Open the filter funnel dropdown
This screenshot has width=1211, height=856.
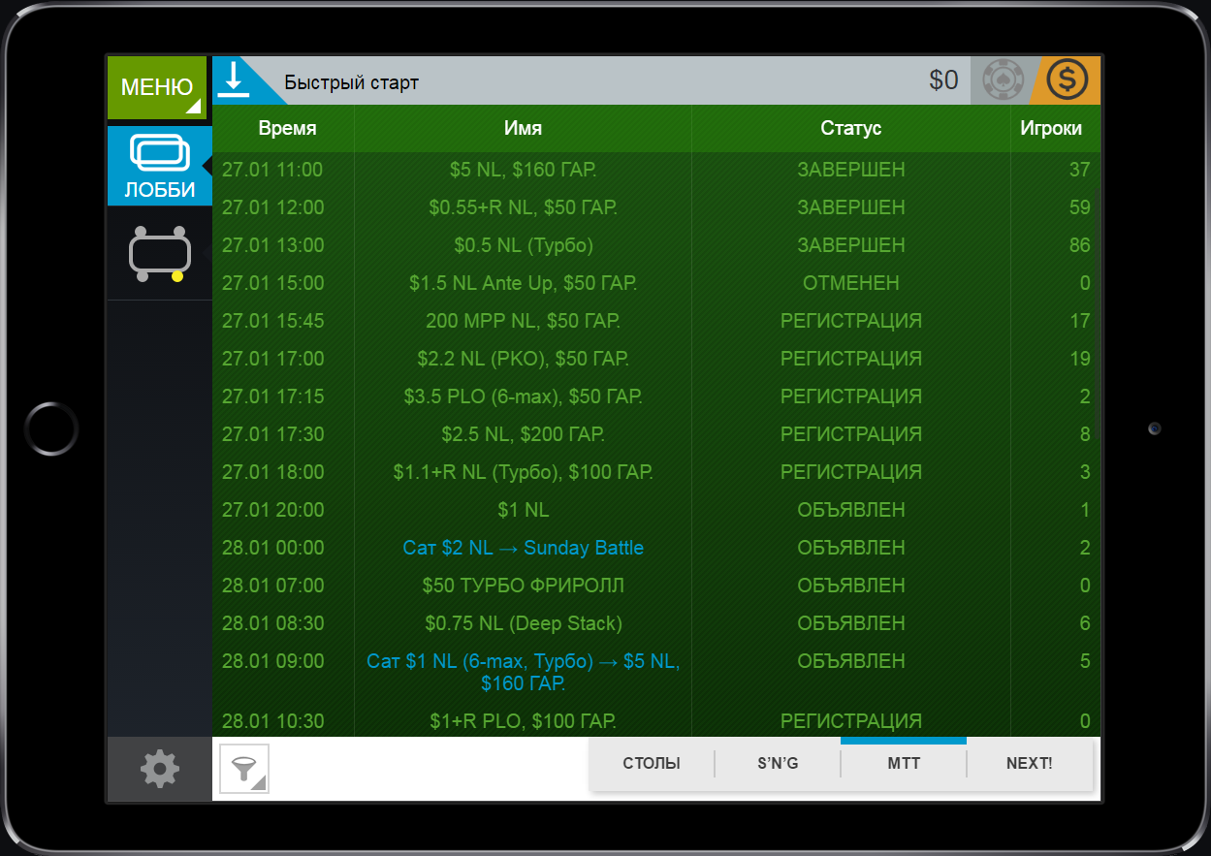tap(244, 769)
